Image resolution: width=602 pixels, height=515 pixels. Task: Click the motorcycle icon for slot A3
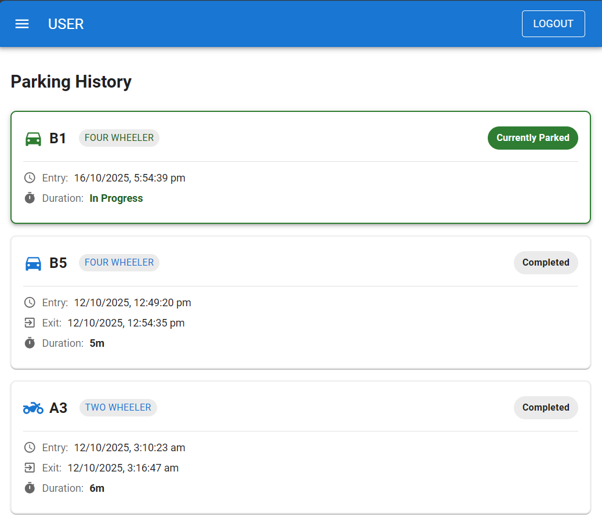[x=34, y=408]
